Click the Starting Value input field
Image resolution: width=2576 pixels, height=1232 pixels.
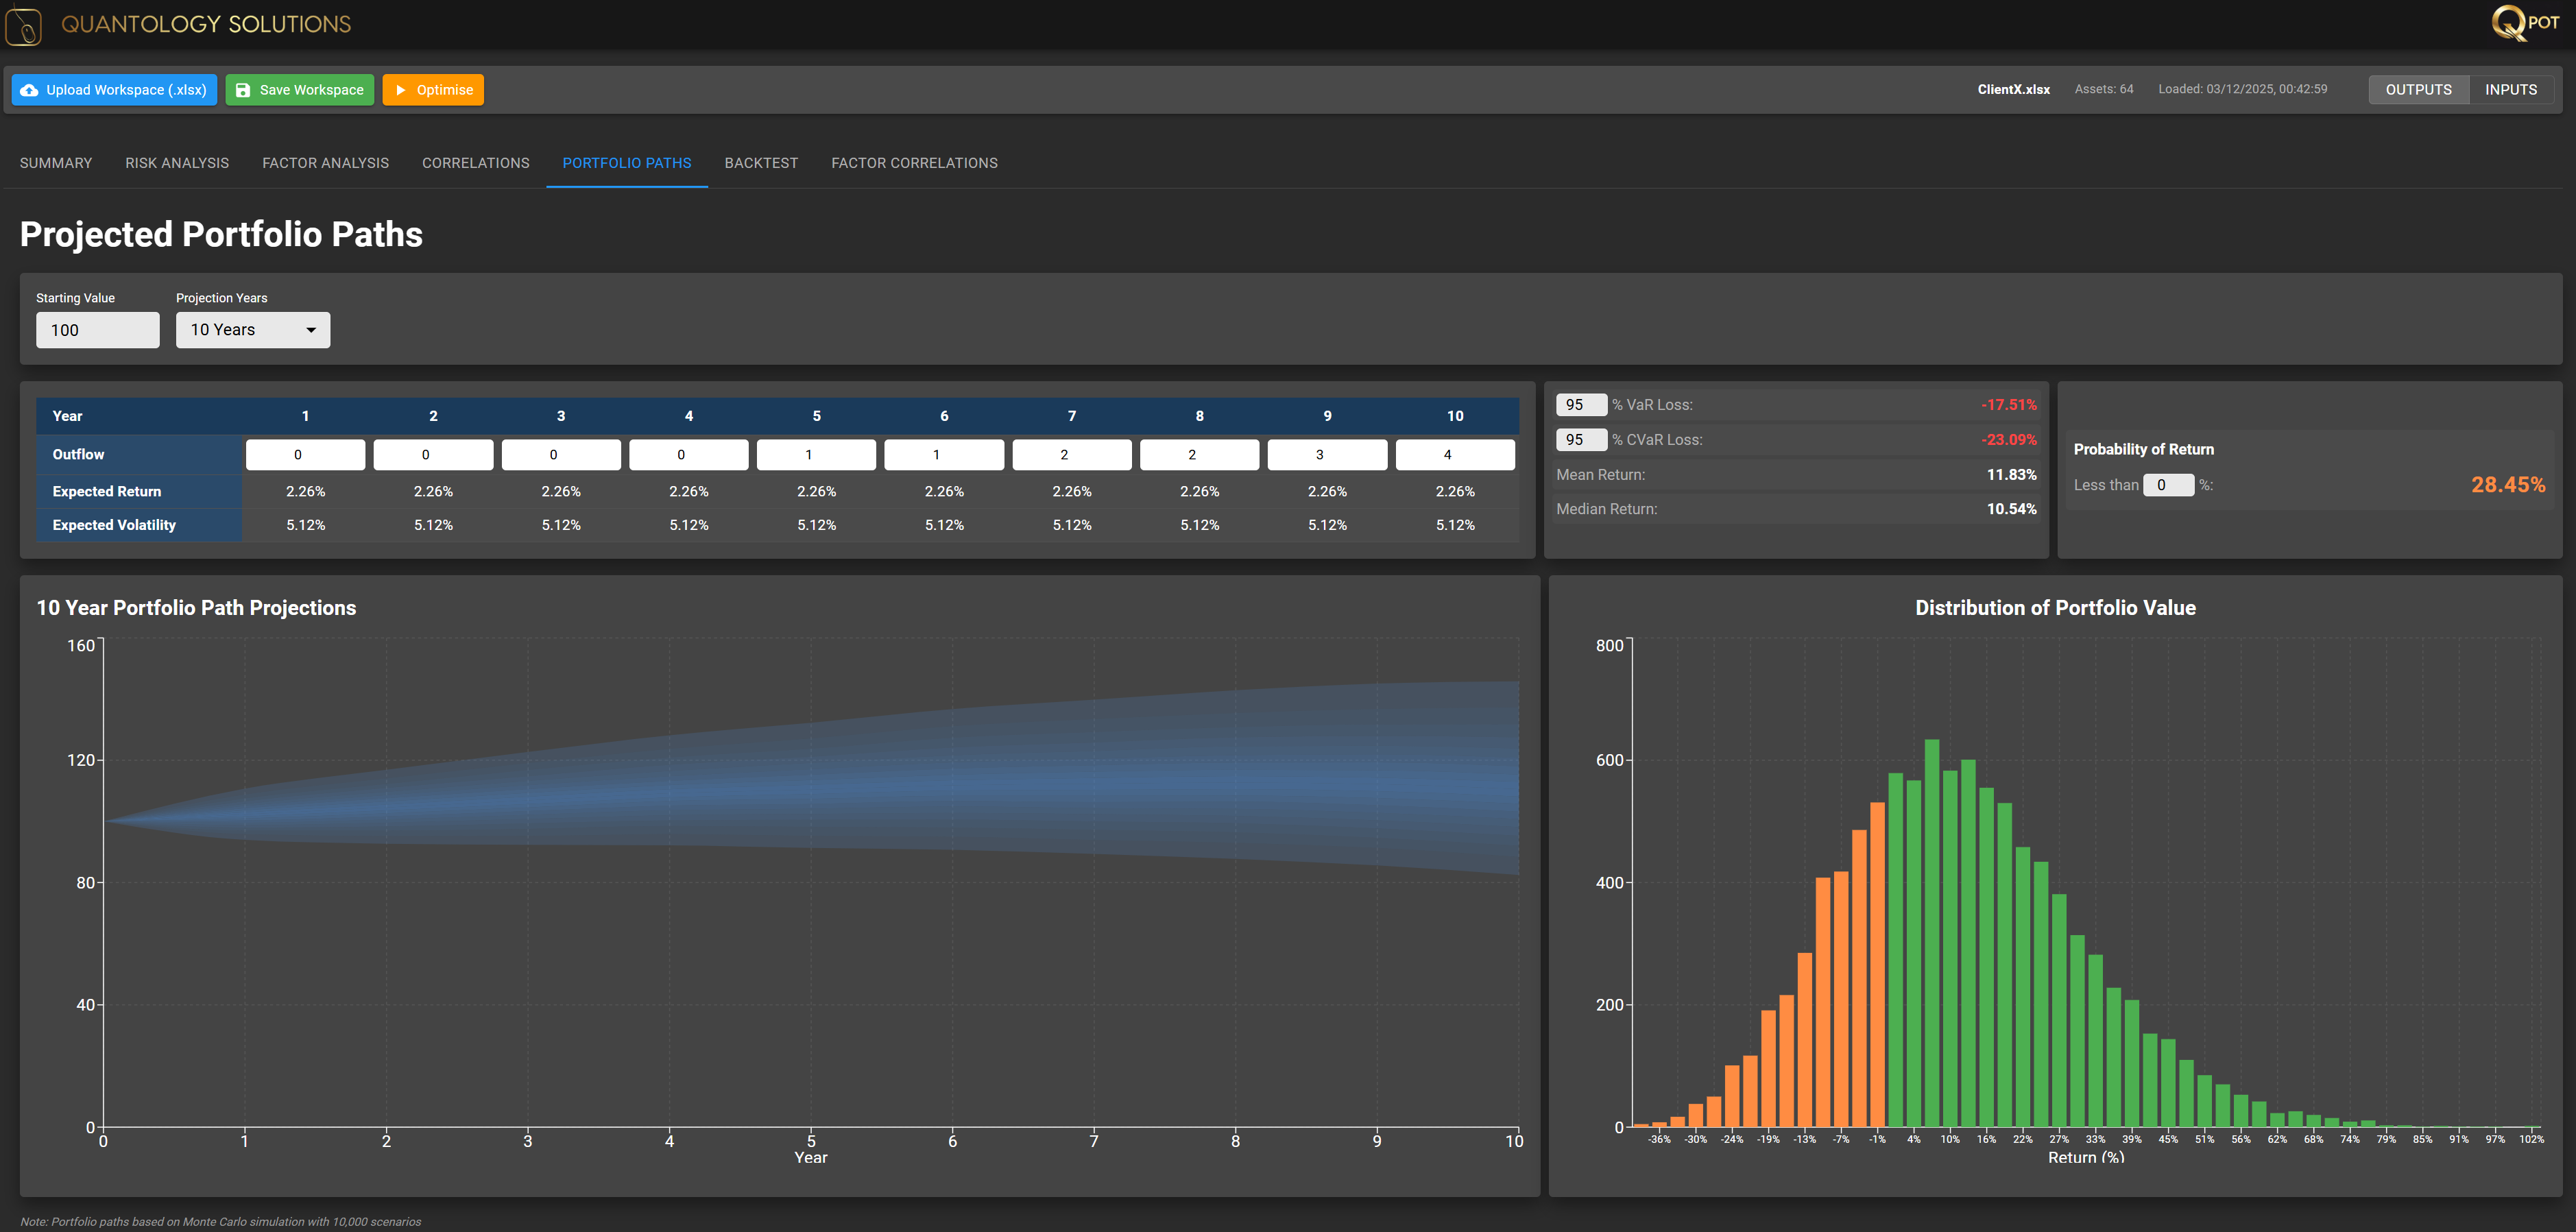point(97,330)
